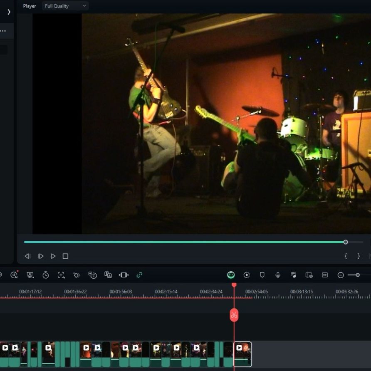The width and height of the screenshot is (371, 371).
Task: Select the highlighted last clip on timeline
Action: coord(242,354)
